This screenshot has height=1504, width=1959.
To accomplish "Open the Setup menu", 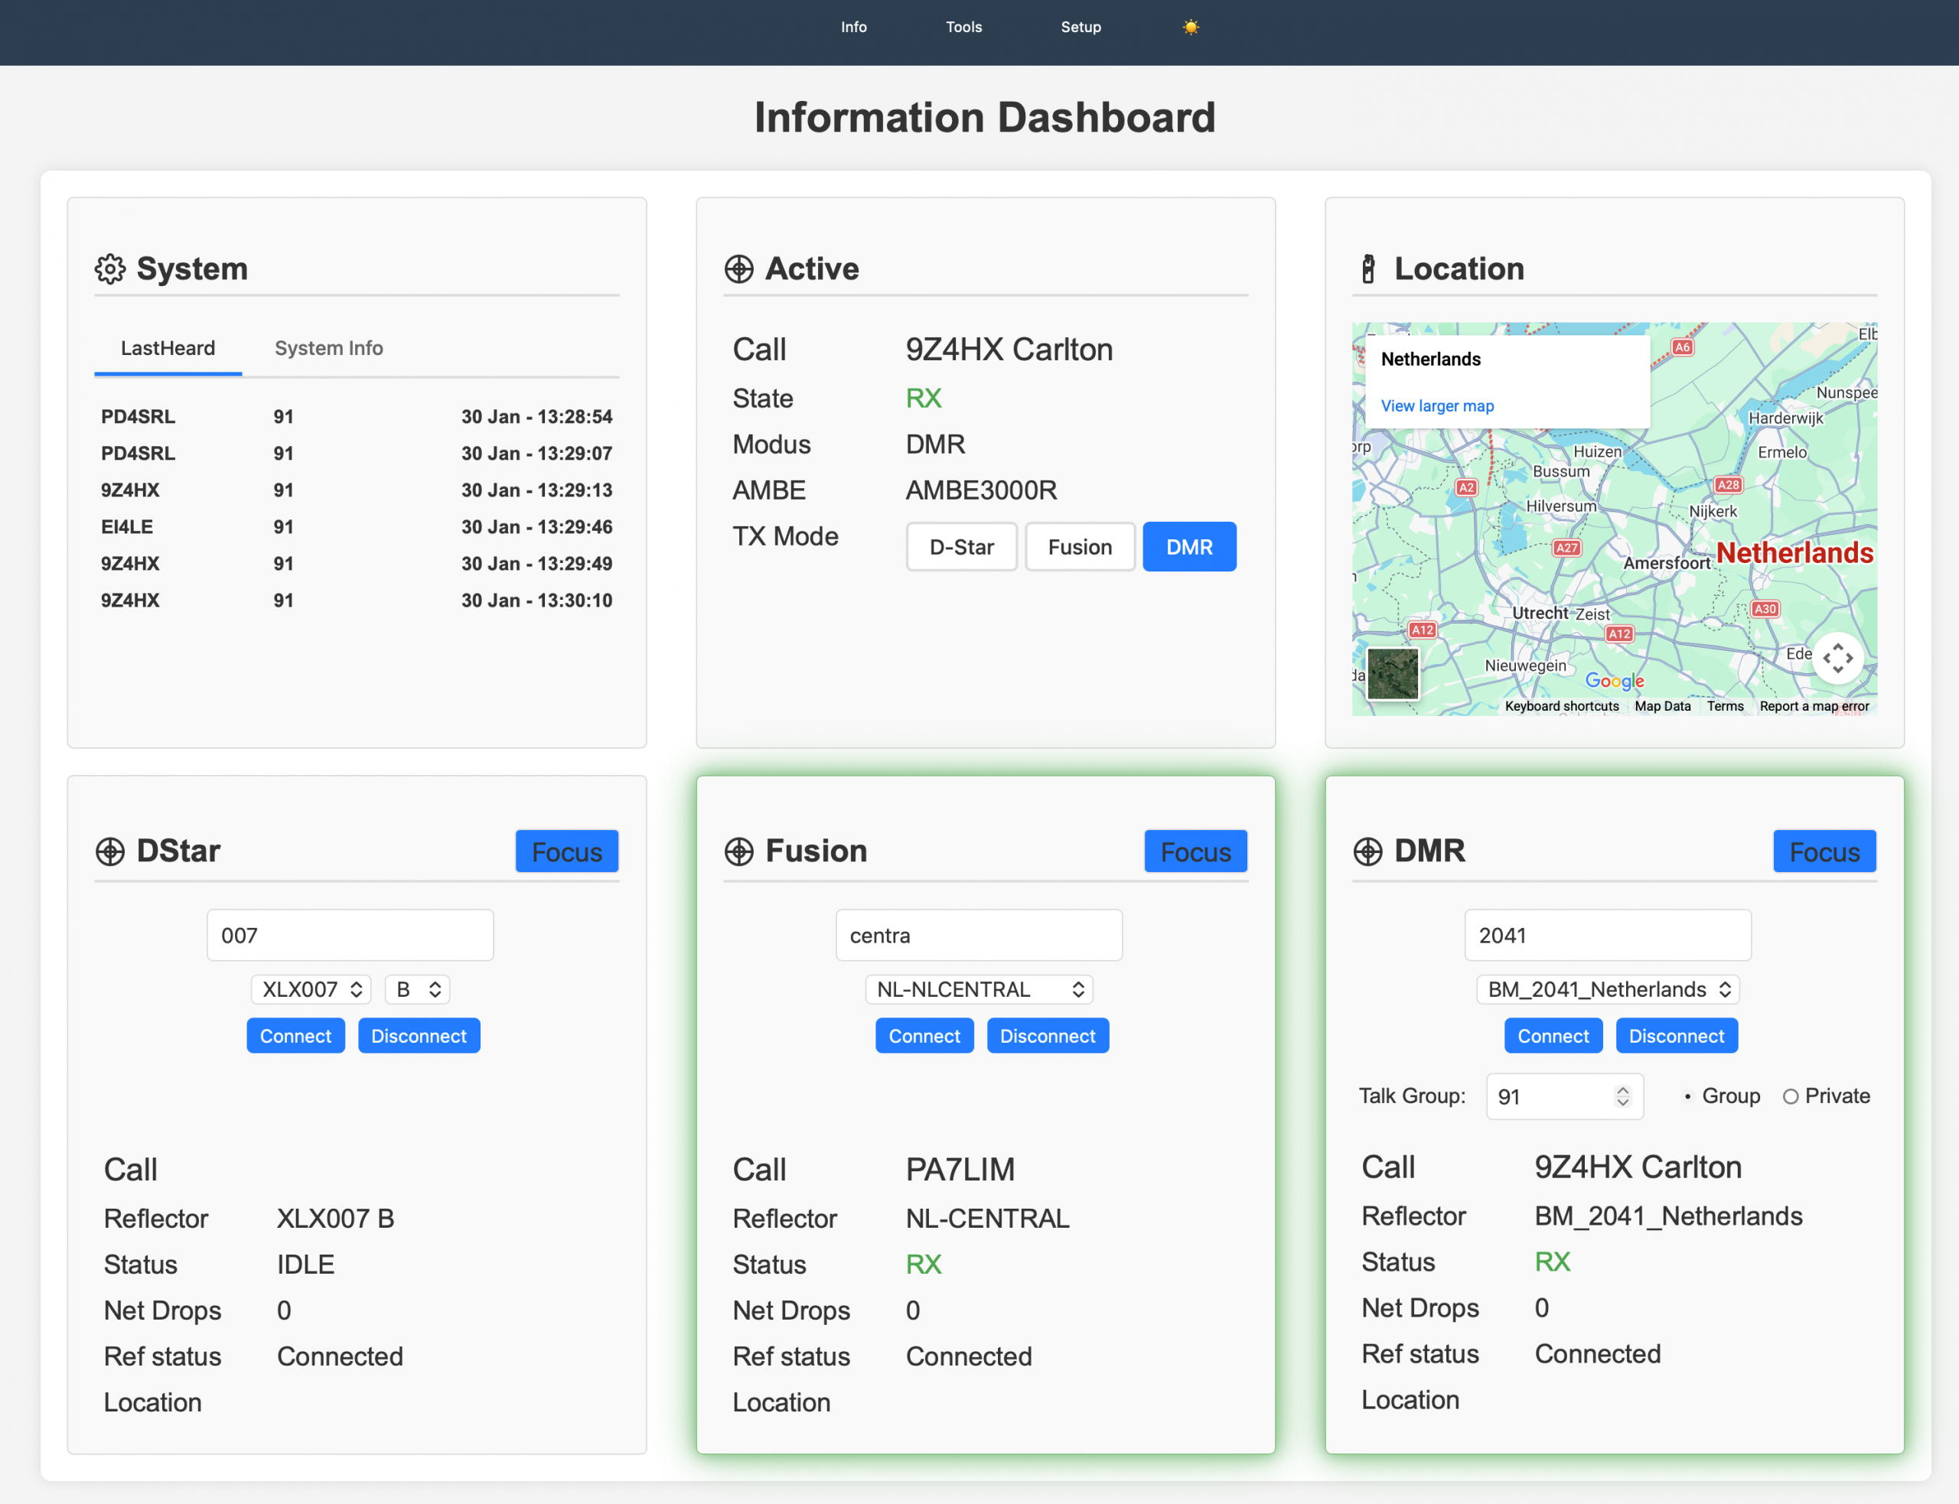I will pyautogui.click(x=1080, y=27).
